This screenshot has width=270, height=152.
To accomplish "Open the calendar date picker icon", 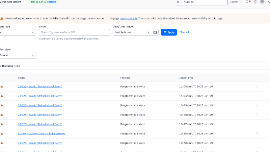I will tap(155, 32).
